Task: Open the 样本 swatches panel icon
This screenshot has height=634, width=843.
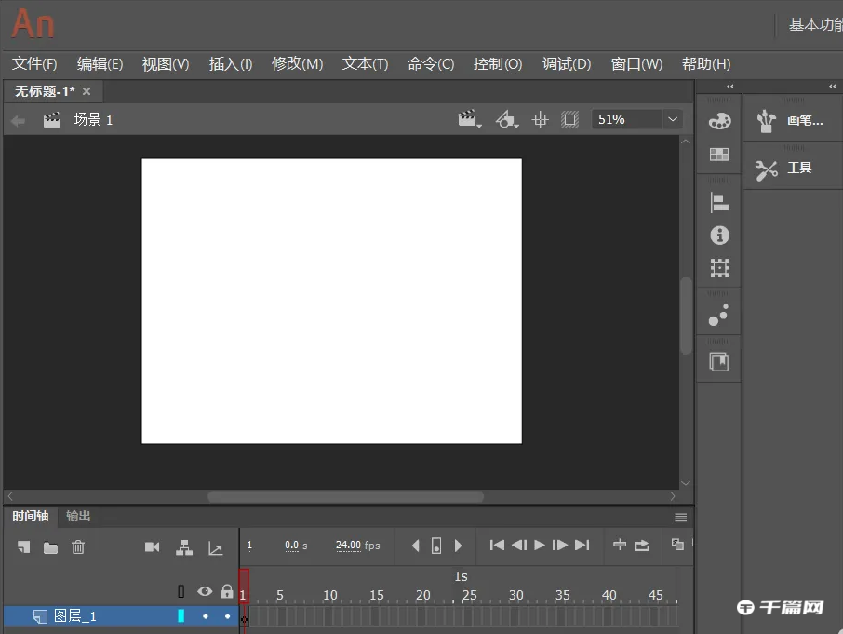Action: tap(718, 154)
